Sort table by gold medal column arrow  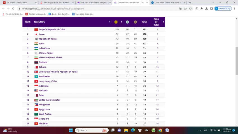tap(122, 22)
